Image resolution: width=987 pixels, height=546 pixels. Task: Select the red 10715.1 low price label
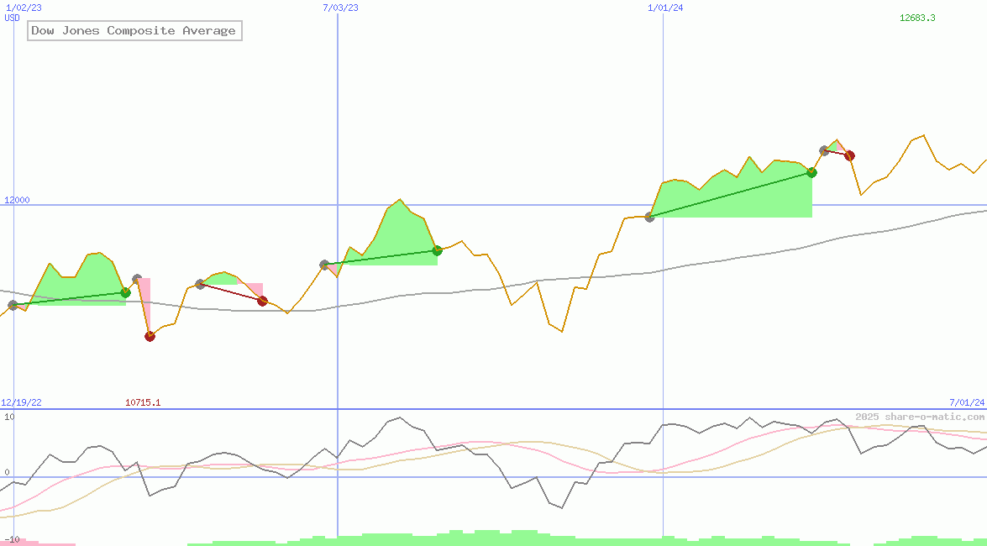tap(143, 402)
